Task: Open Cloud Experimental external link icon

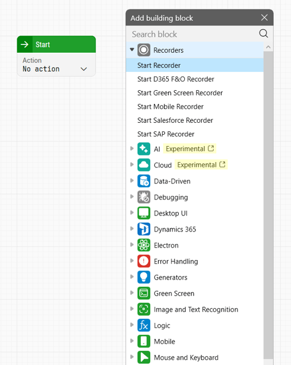Action: coord(222,164)
